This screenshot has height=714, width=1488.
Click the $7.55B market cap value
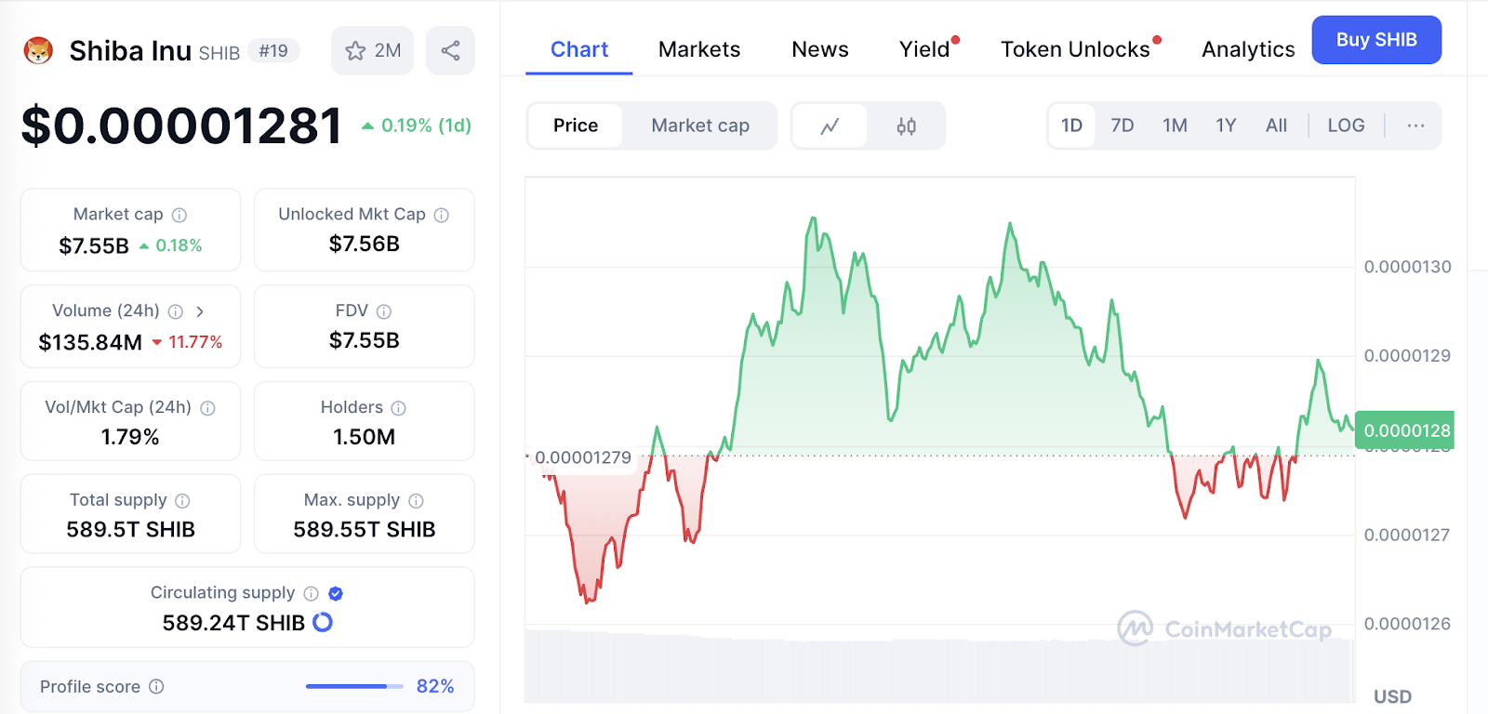pyautogui.click(x=94, y=246)
